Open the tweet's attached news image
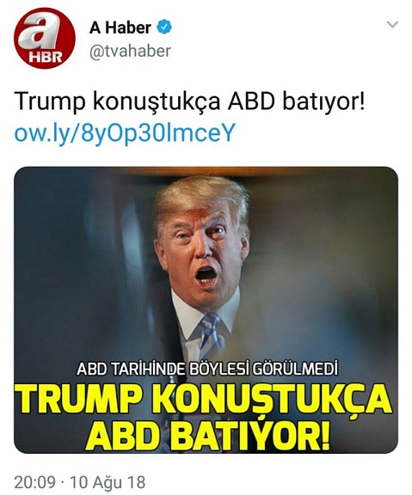The image size is (412, 495). pyautogui.click(x=206, y=309)
